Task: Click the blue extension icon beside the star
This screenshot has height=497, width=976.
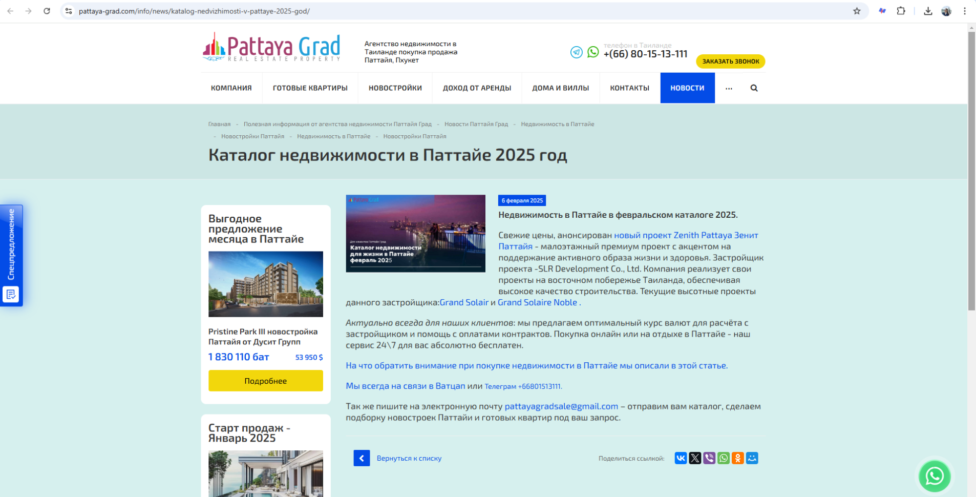Action: pyautogui.click(x=882, y=11)
